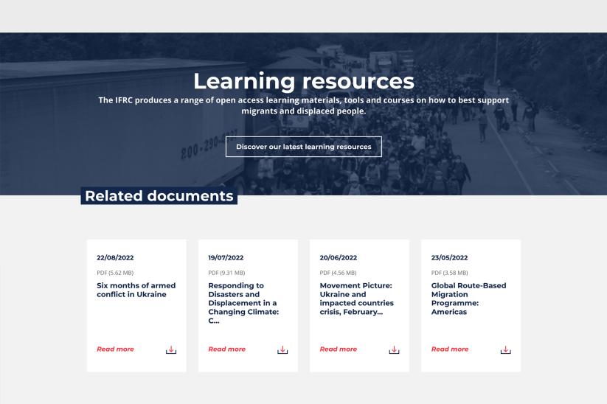The height and width of the screenshot is (404, 607).
Task: Open Six months of armed conflict in Ukraine title
Action: click(136, 290)
